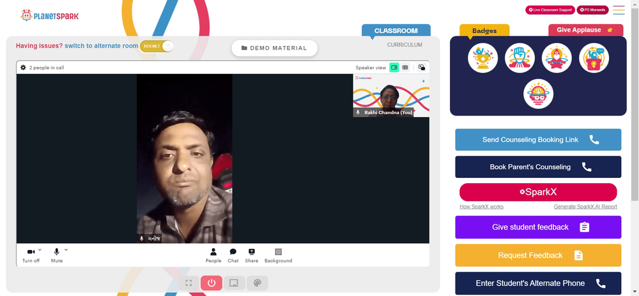The image size is (639, 296).
Task: Open the Give Applause tab
Action: click(x=585, y=30)
